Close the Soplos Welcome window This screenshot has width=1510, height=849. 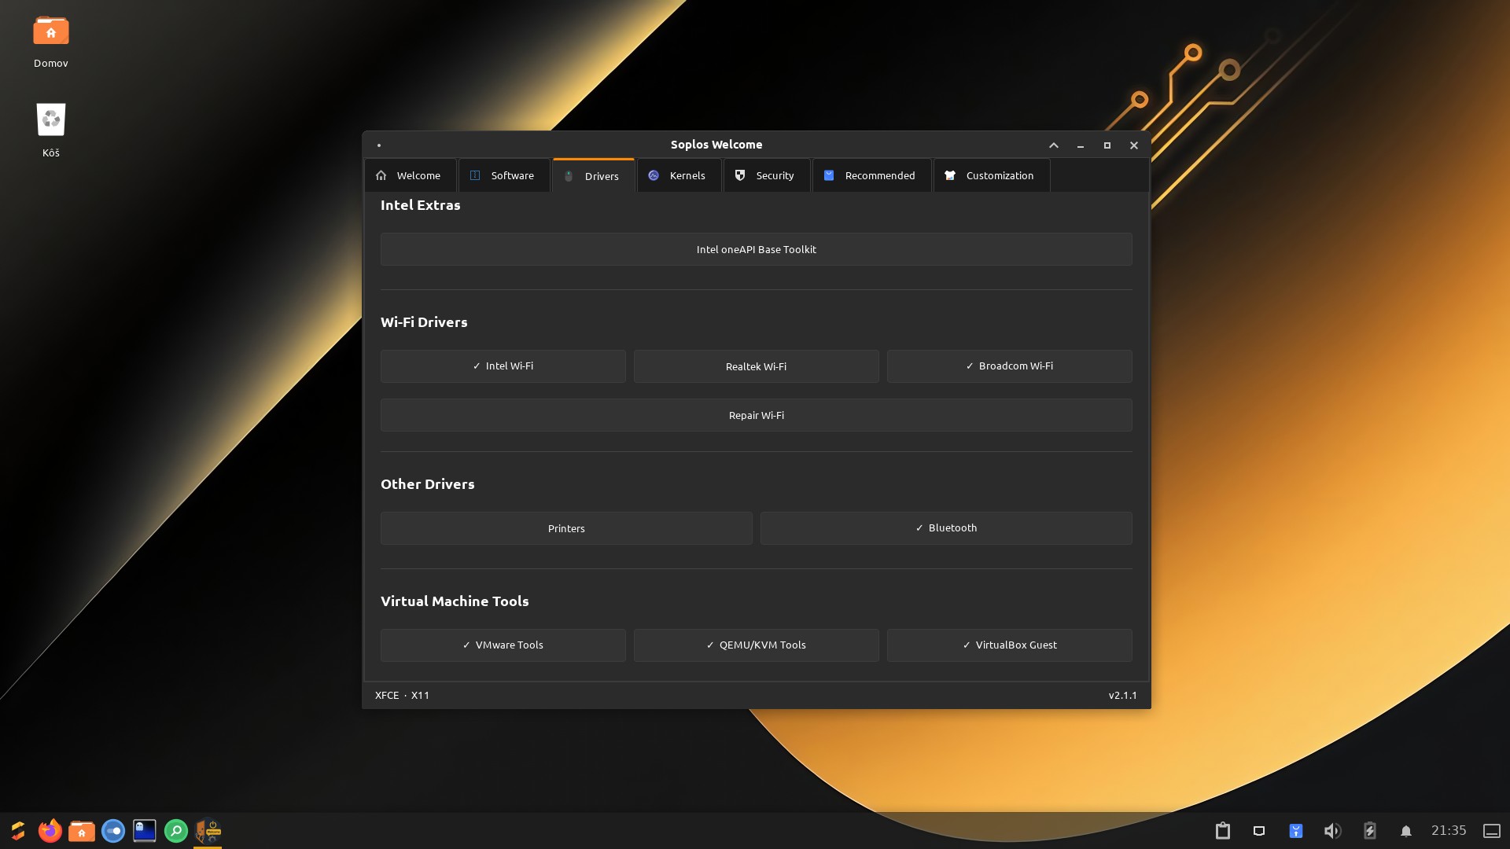tap(1134, 145)
